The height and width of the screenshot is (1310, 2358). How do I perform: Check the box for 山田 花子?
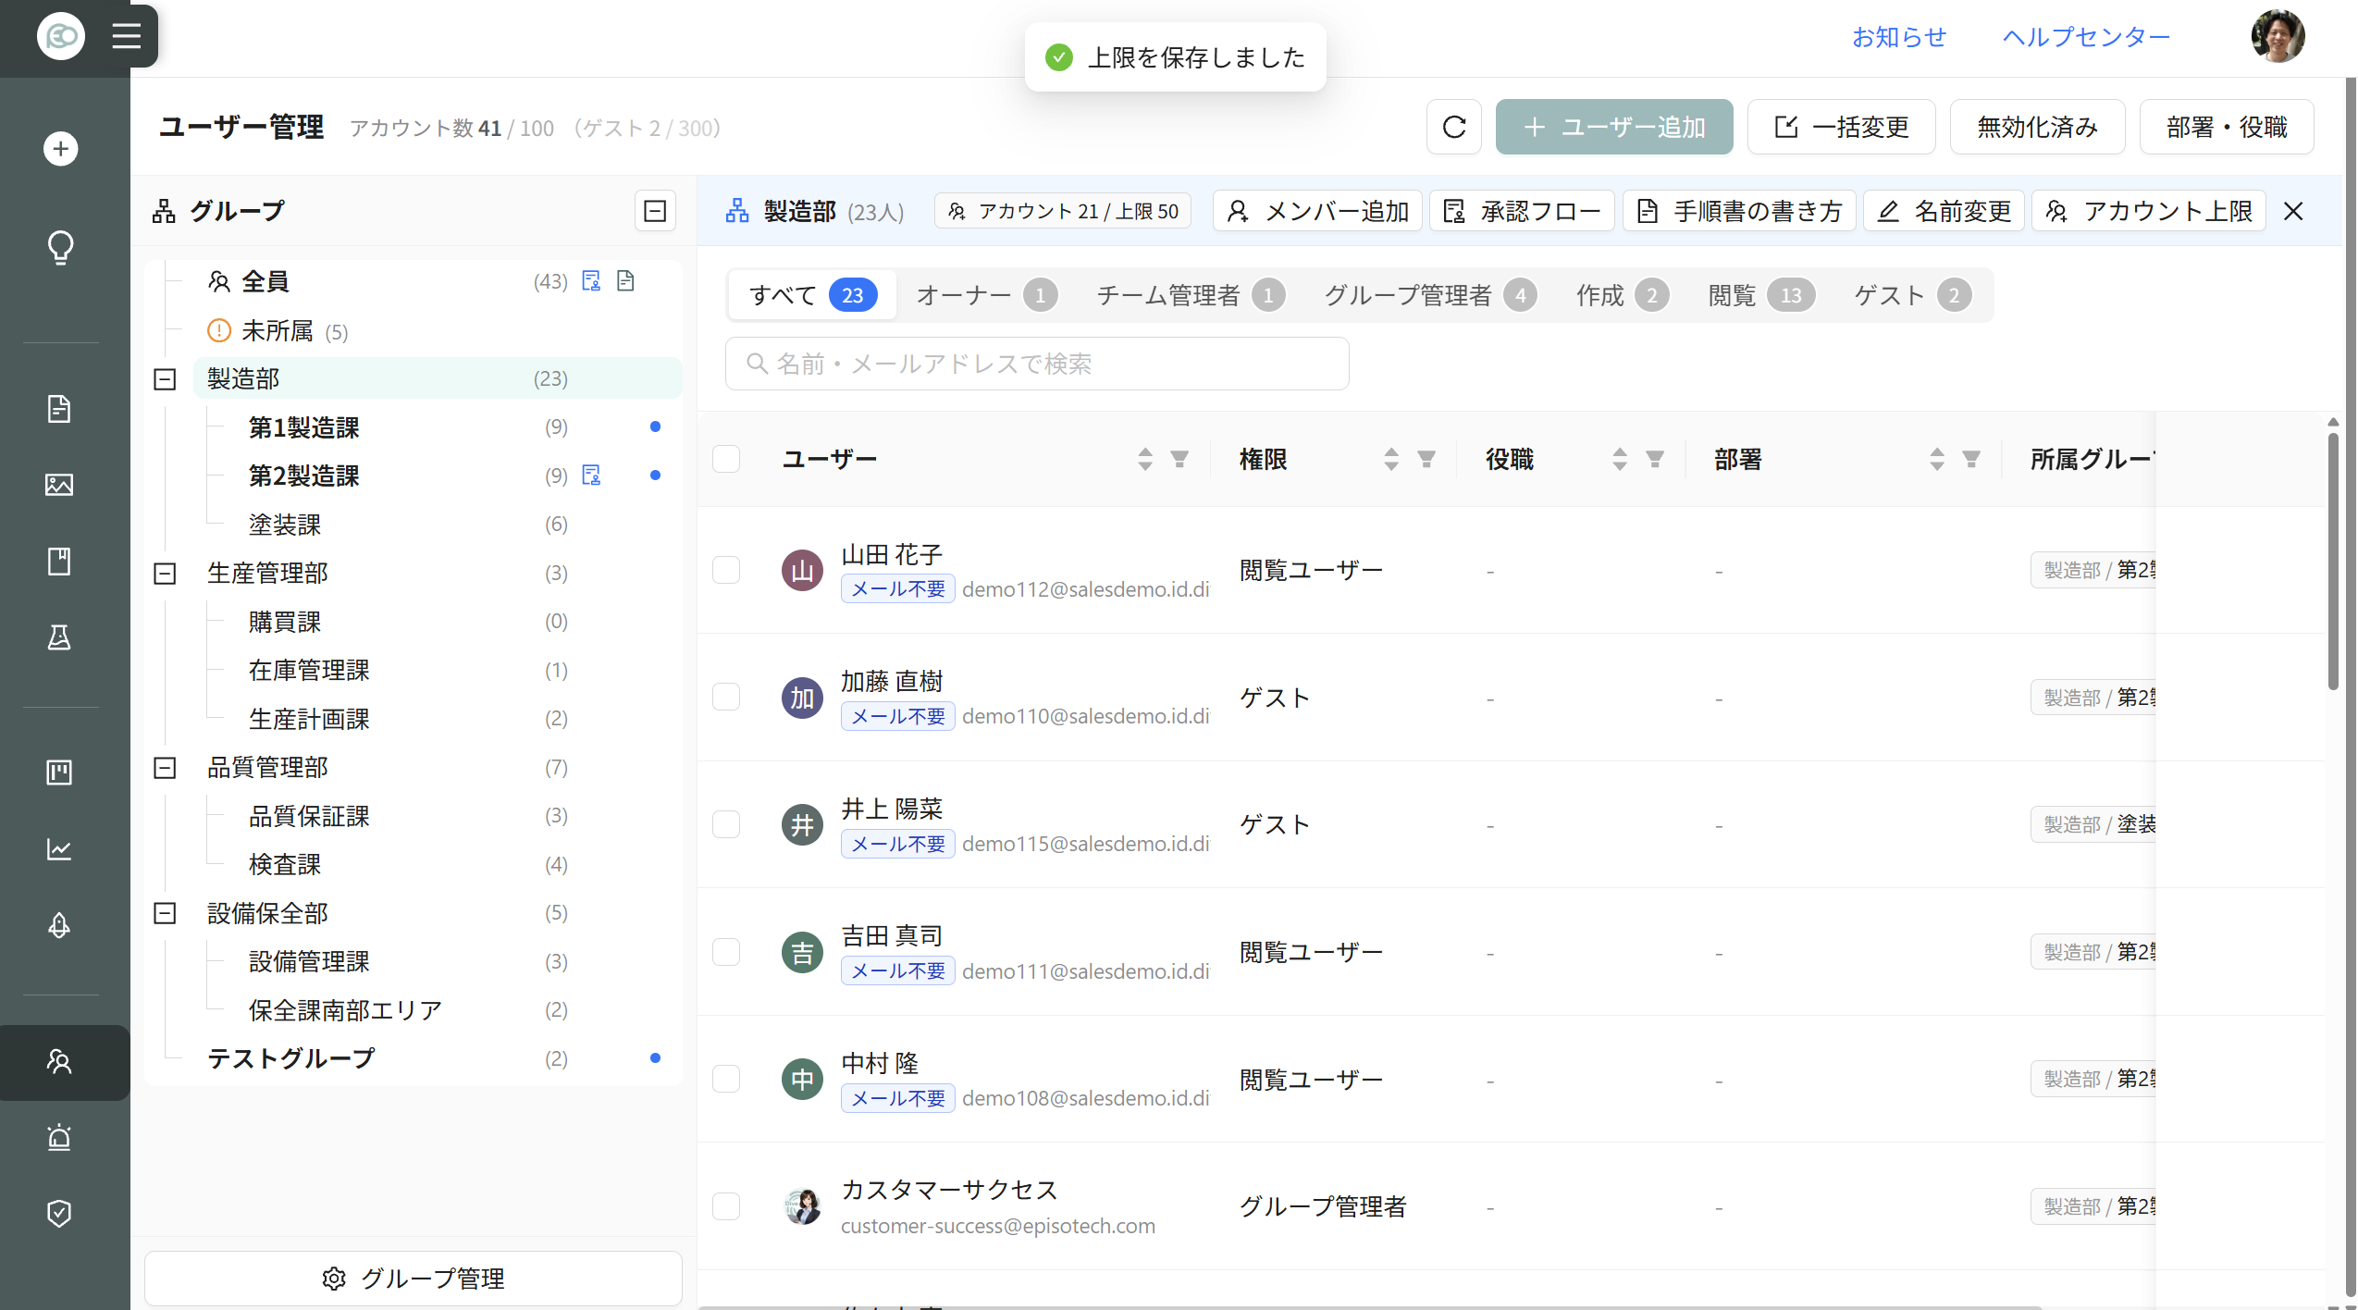(x=726, y=570)
